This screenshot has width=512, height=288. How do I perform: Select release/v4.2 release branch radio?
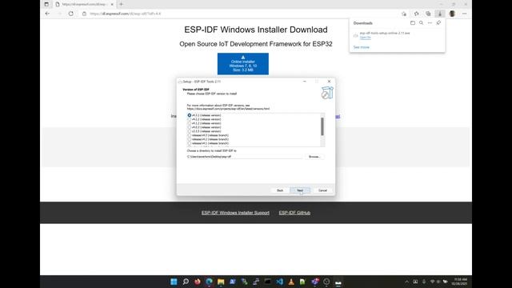pos(190,139)
